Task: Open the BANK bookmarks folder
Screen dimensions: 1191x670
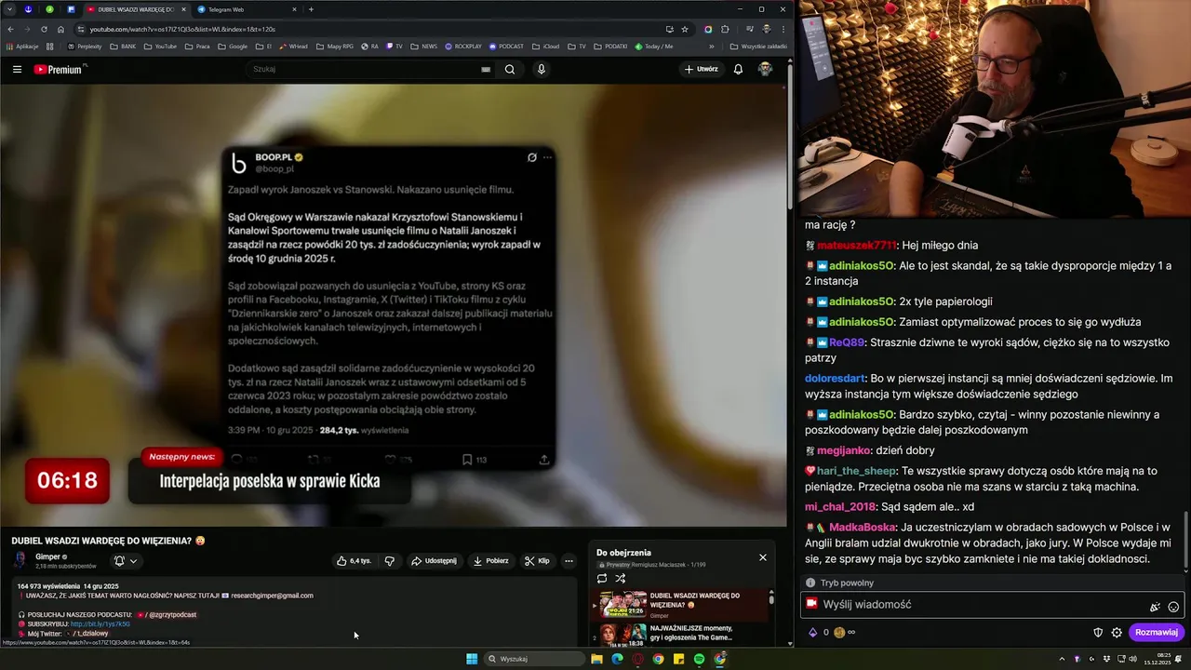Action: (123, 46)
